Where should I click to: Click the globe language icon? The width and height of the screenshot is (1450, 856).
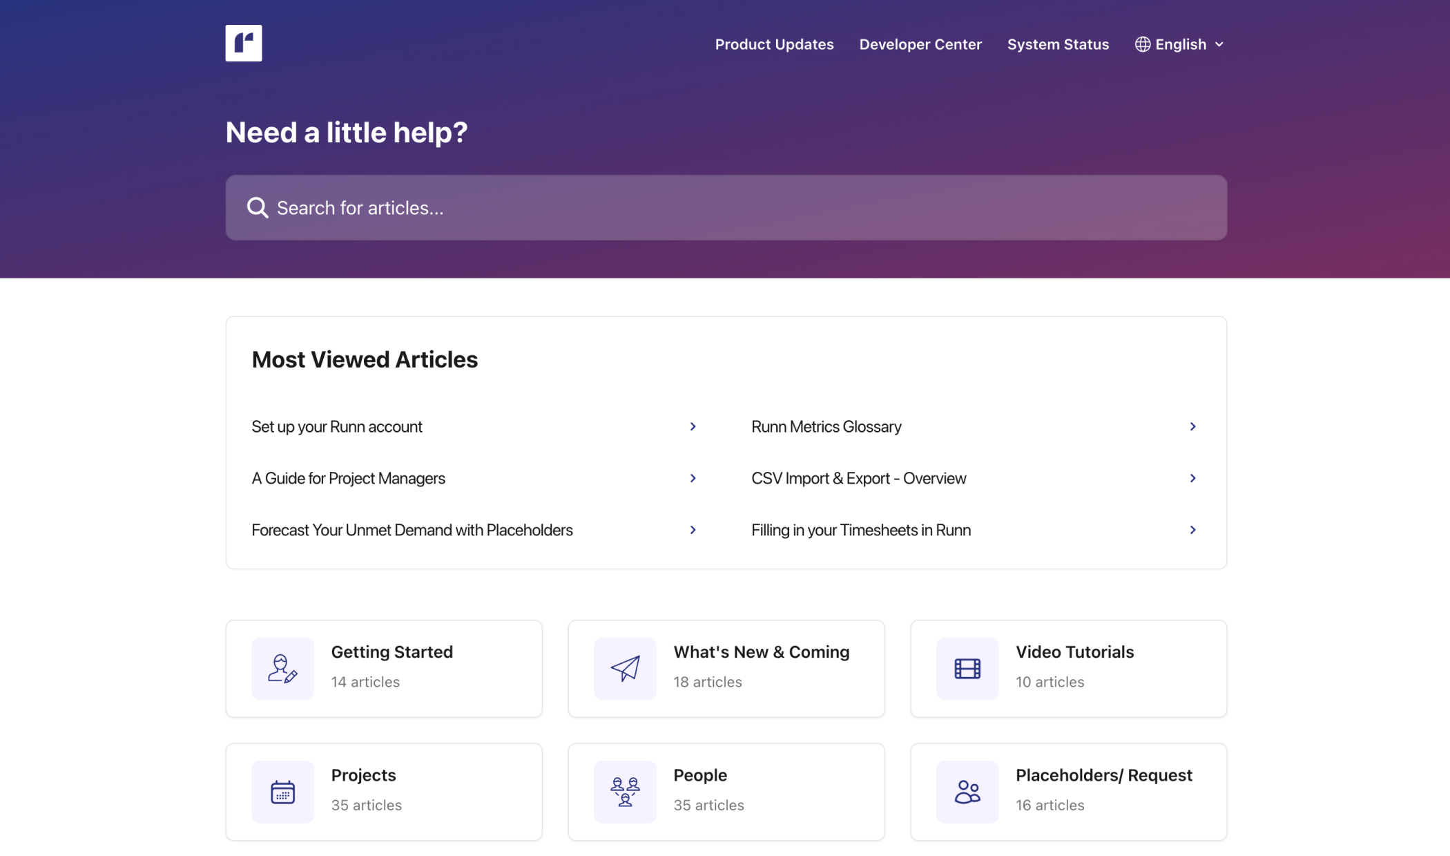(1143, 44)
